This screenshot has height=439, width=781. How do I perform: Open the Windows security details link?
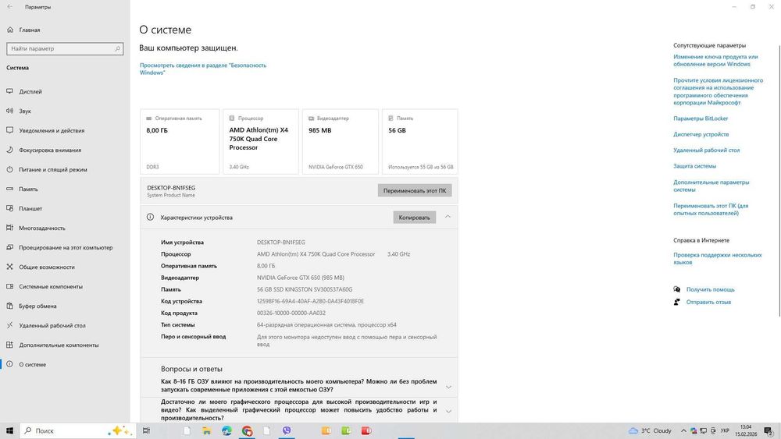[x=203, y=69]
